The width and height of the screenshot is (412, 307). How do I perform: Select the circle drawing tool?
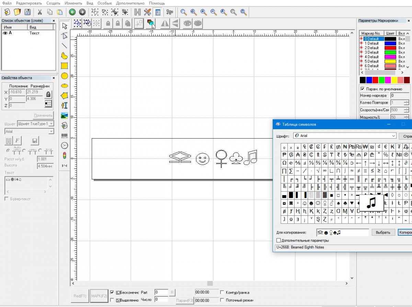click(64, 76)
